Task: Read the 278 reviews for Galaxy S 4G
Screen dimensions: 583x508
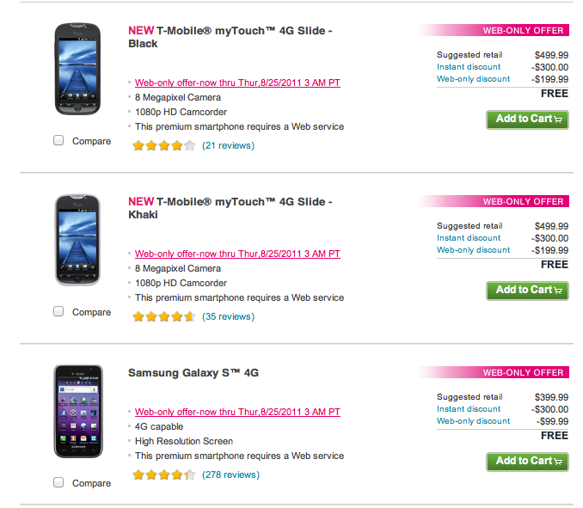Action: 230,474
